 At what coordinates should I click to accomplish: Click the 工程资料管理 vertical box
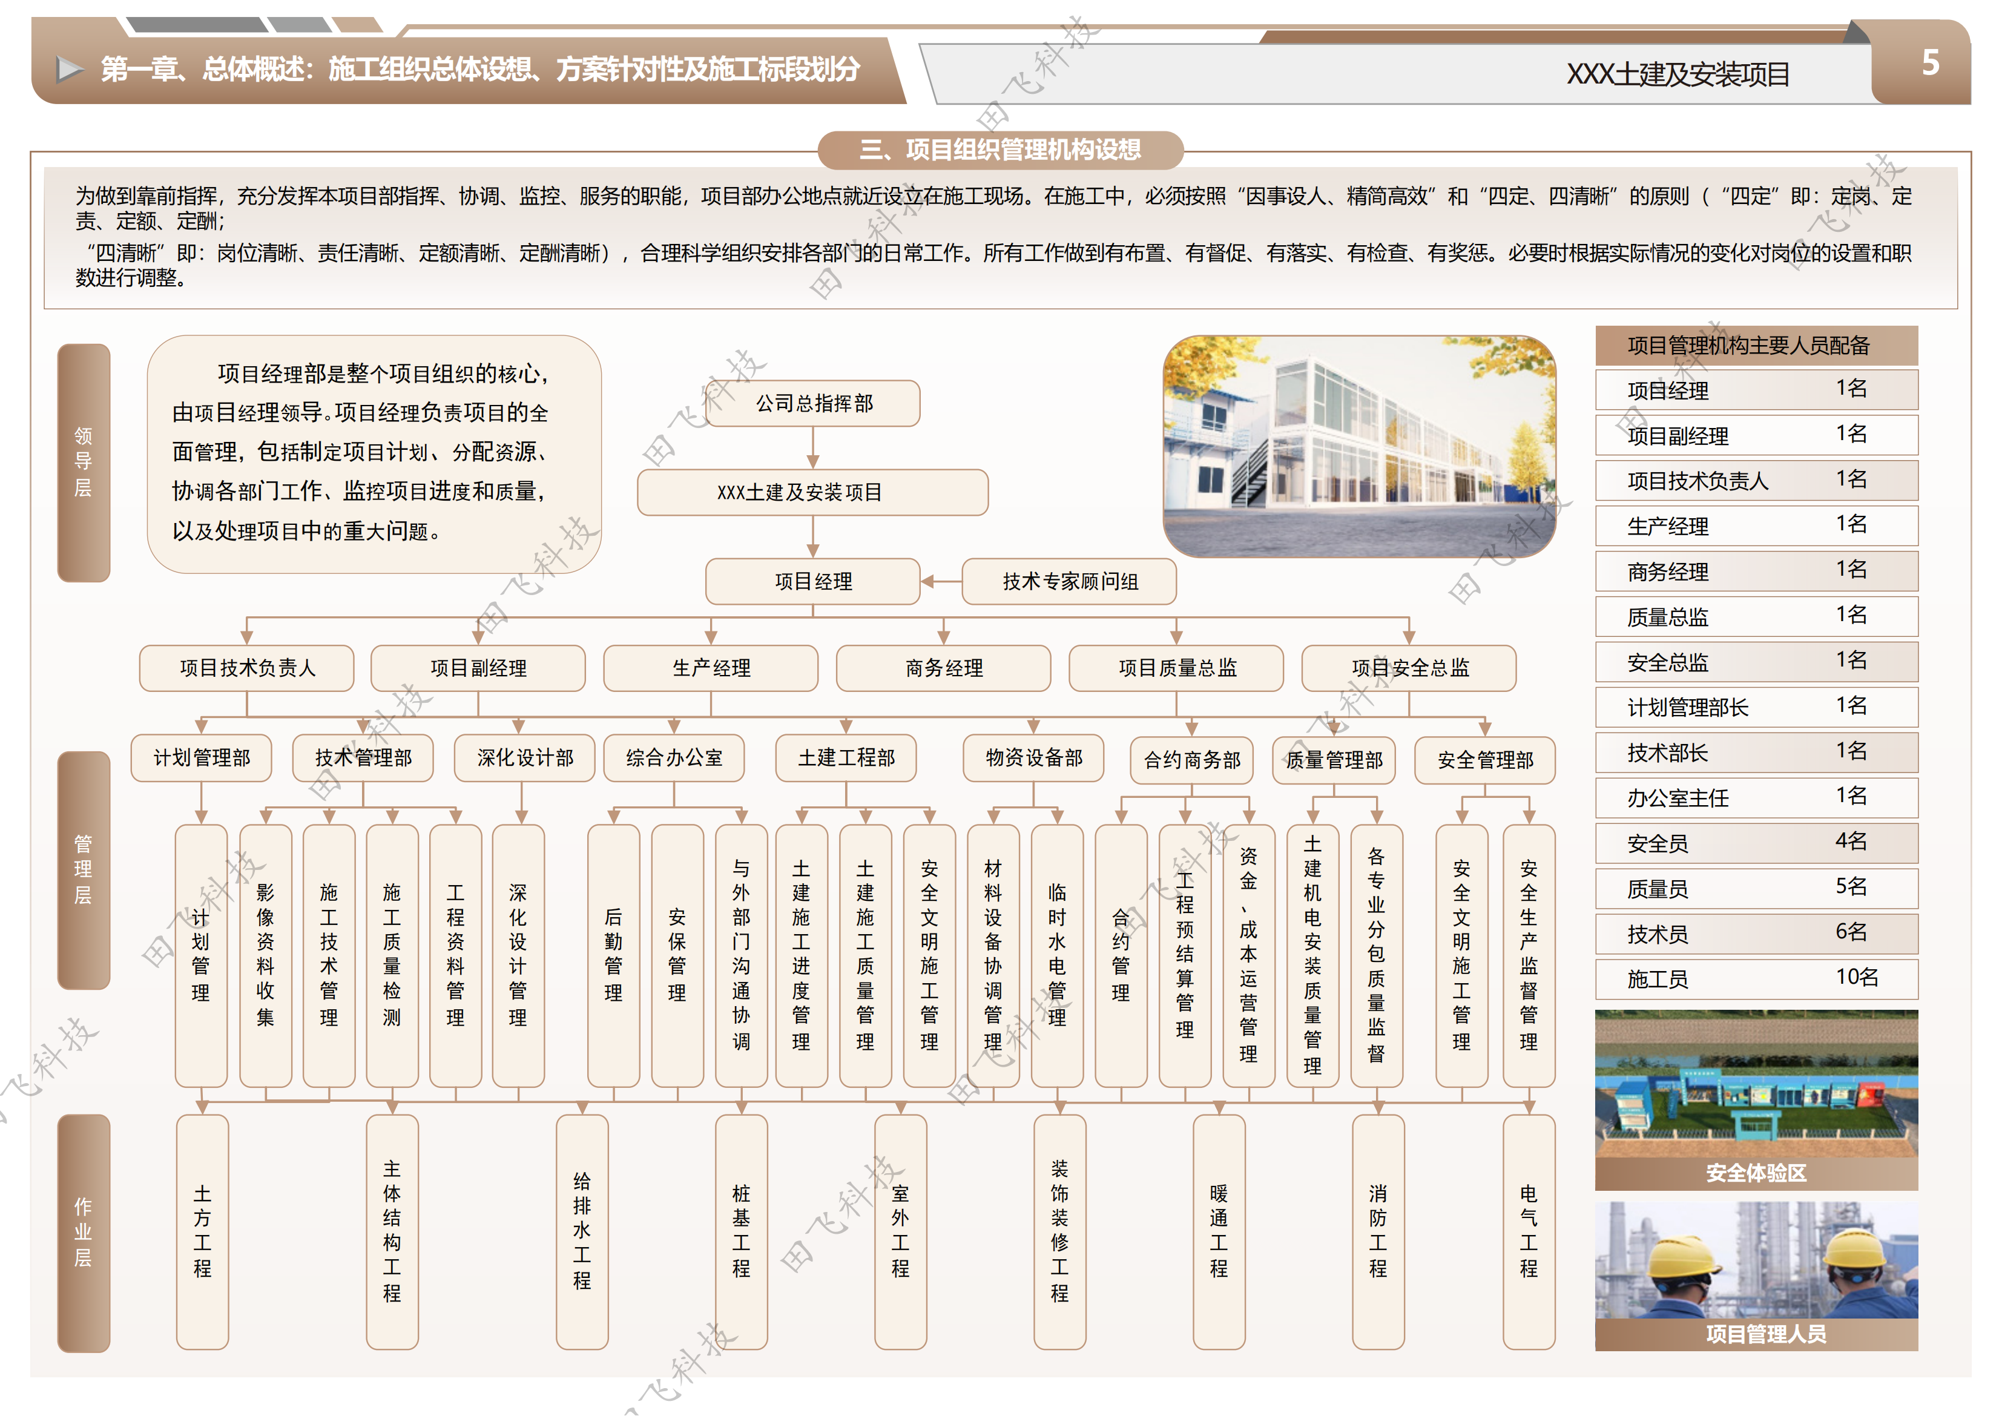pos(455,956)
